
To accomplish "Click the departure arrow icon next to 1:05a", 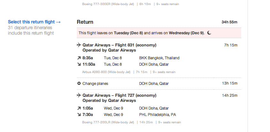I will click(79, 108).
